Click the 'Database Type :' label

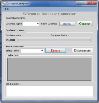14,24
